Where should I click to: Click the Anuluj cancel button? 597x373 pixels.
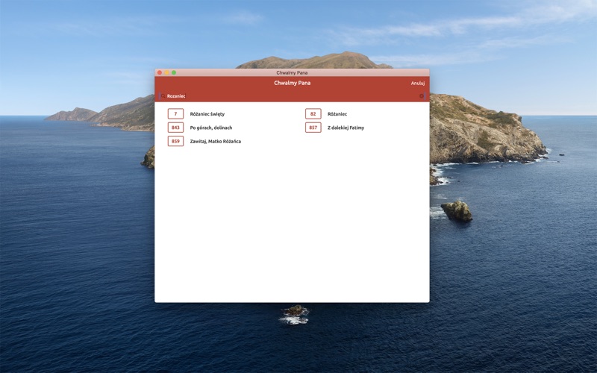(x=417, y=83)
